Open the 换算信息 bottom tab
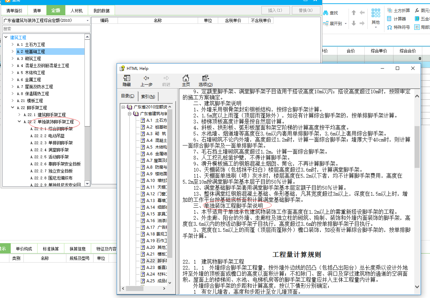Screen dimensions: 430x298 point(77,249)
